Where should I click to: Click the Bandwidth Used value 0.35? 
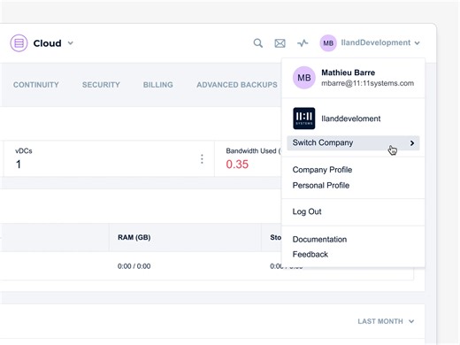pyautogui.click(x=237, y=165)
